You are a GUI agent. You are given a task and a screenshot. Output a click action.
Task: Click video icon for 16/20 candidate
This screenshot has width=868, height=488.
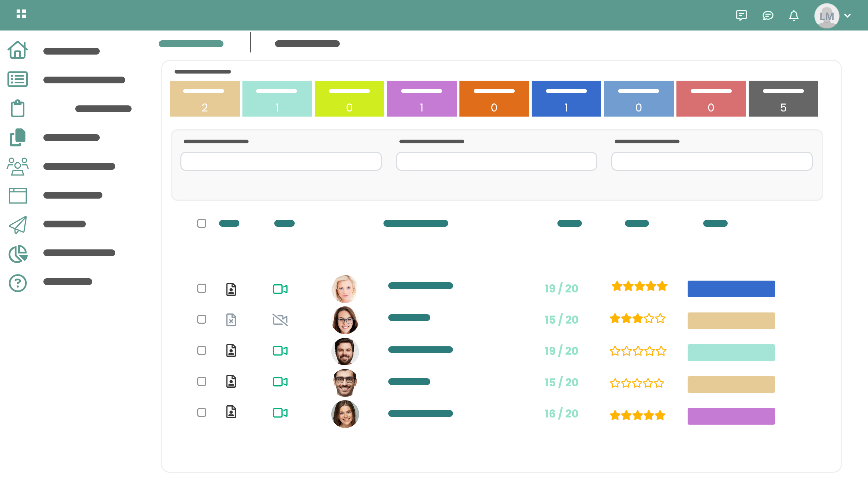pos(280,413)
